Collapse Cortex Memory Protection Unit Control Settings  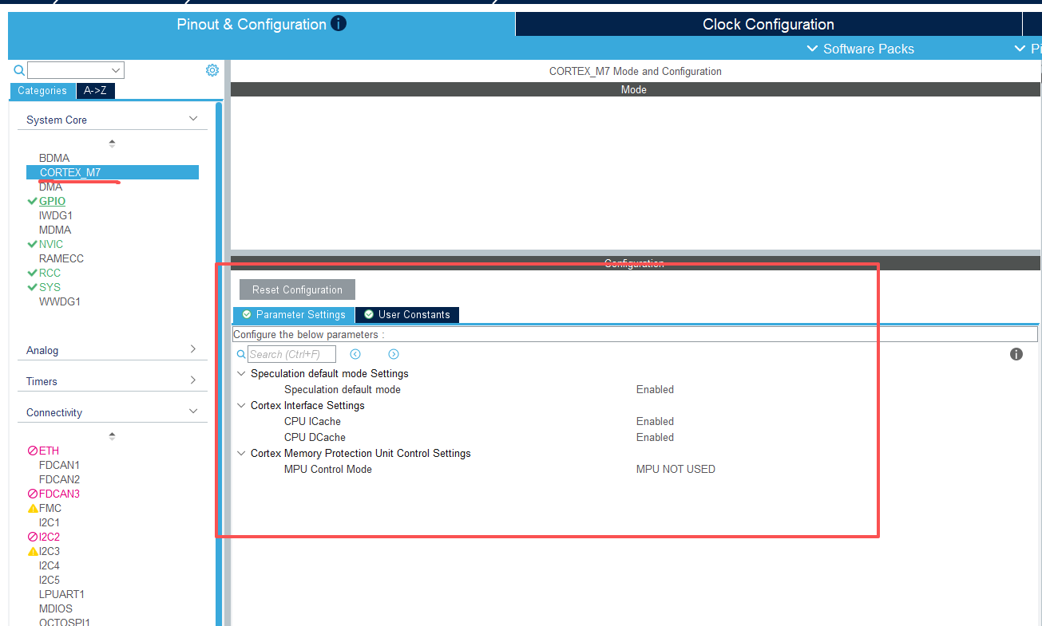(242, 453)
